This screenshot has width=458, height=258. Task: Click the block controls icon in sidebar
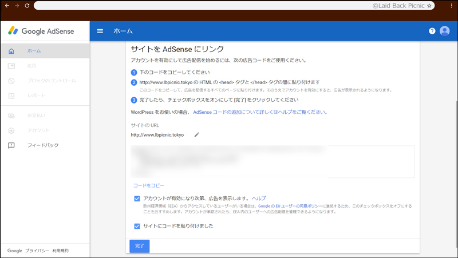pyautogui.click(x=11, y=81)
